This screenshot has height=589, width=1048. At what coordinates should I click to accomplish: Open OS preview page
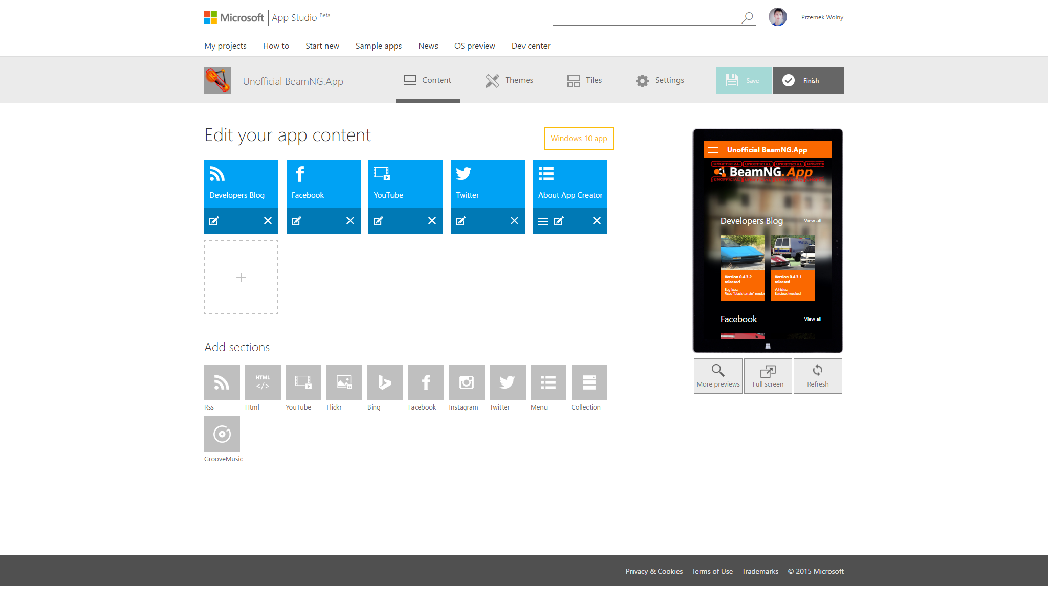coord(475,46)
